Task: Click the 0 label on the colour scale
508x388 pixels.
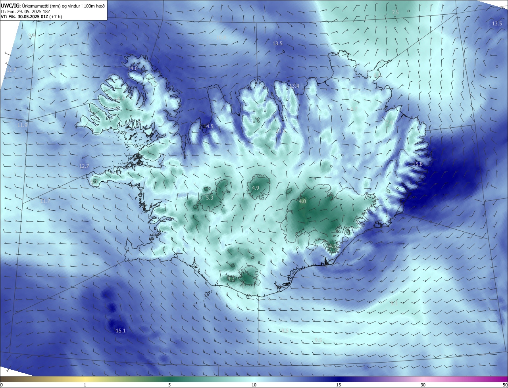Action: (2, 385)
